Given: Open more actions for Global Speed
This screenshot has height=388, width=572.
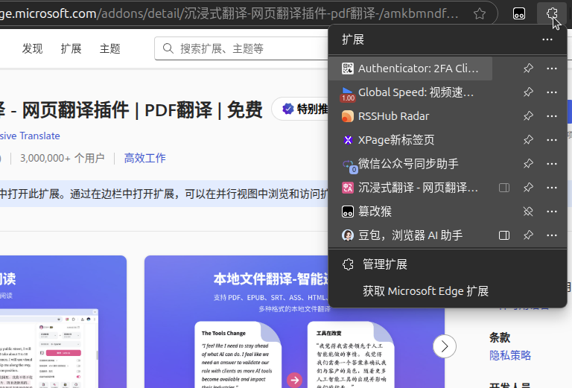Looking at the screenshot, I should pyautogui.click(x=552, y=92).
